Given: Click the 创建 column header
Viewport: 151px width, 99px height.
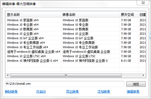Looking at the screenshot, I should (142, 15).
